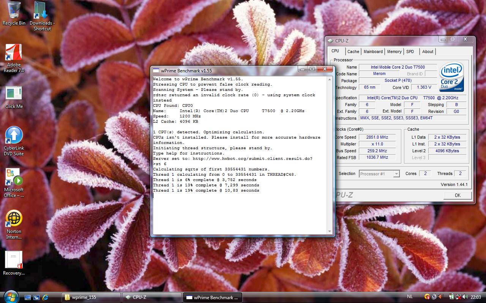Click the wPrime scrollbar up arrow
This screenshot has height=303, width=486.
[x=330, y=79]
